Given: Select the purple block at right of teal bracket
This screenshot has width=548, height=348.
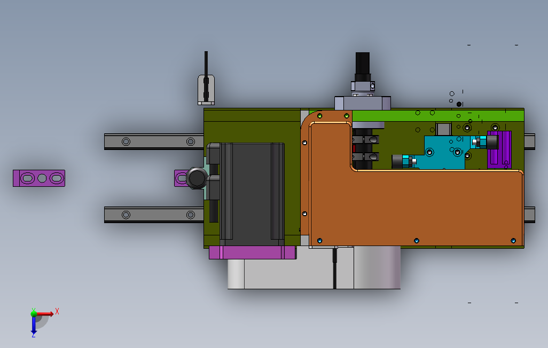Looking at the screenshot, I should [500, 150].
